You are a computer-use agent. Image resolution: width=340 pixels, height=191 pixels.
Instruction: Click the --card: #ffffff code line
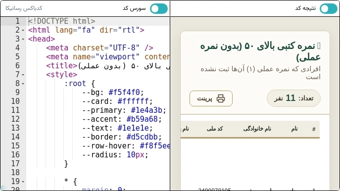(x=117, y=101)
